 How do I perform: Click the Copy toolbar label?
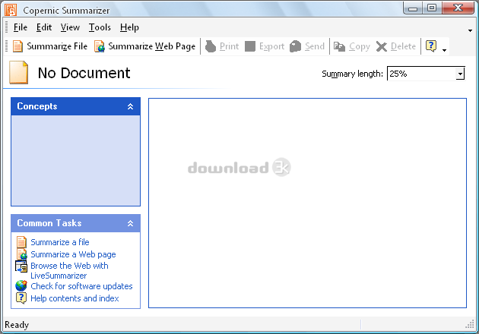tap(360, 46)
